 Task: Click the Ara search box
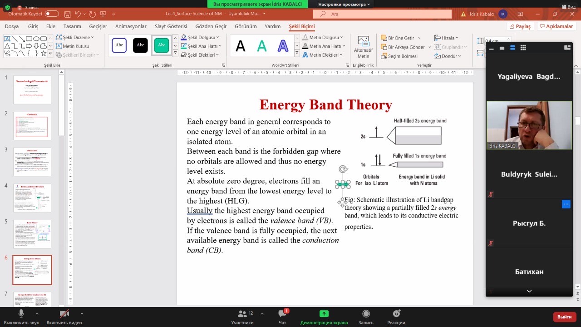tap(386, 14)
